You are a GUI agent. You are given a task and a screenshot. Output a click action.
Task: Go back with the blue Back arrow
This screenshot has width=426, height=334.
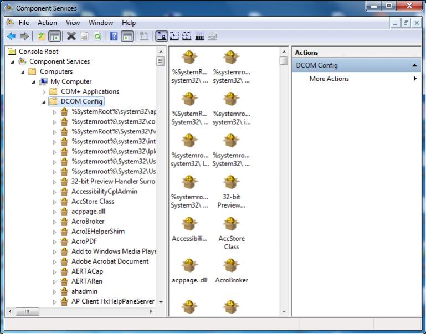click(12, 36)
